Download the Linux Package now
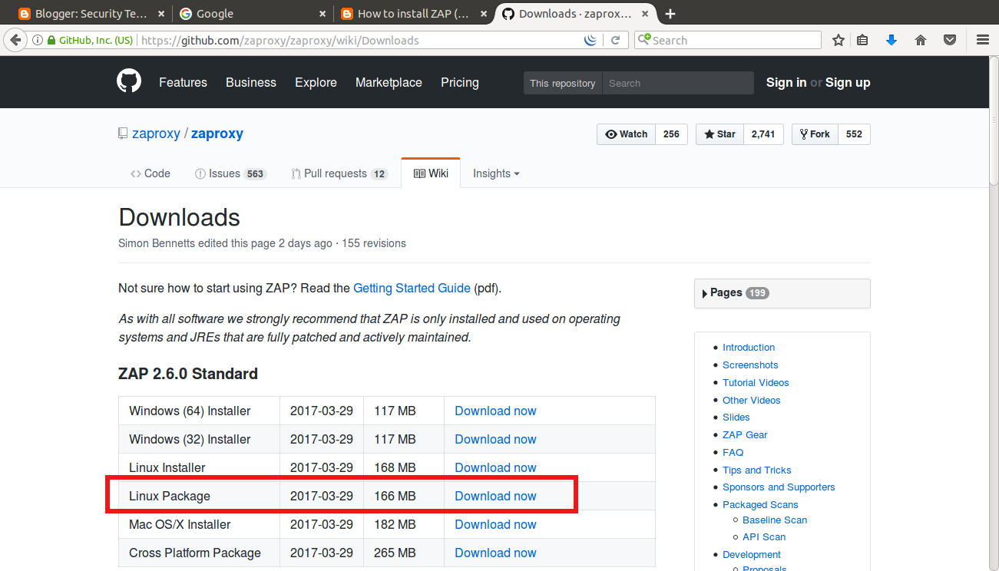 tap(495, 496)
